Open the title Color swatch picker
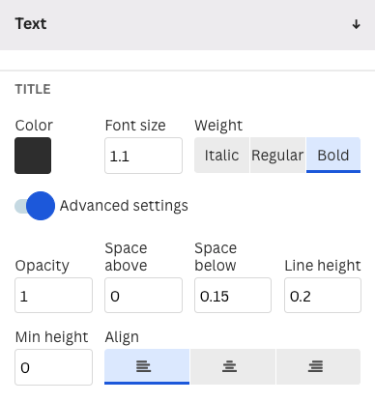 coord(33,156)
